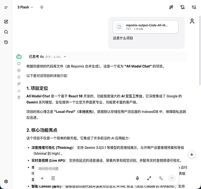Open the scroll document icon in header

(182, 7)
